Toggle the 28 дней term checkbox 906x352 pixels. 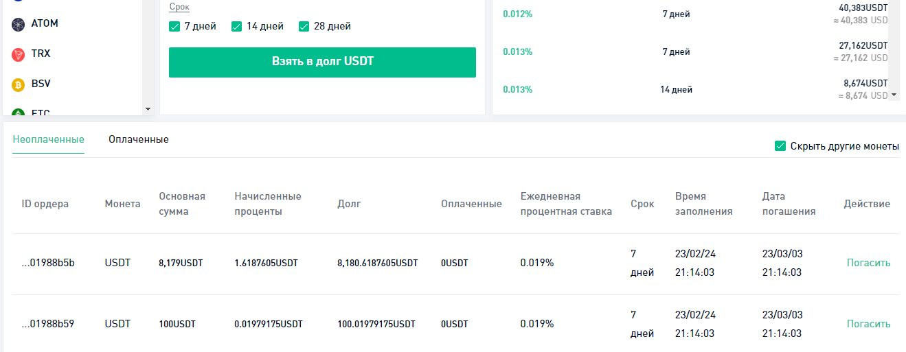click(304, 27)
